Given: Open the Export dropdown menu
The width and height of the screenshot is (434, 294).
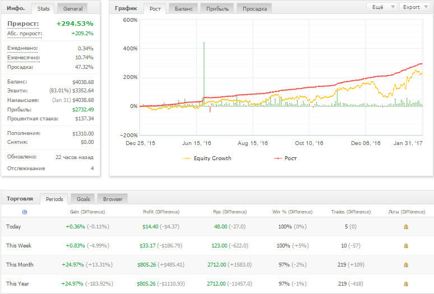Looking at the screenshot, I should [x=414, y=7].
